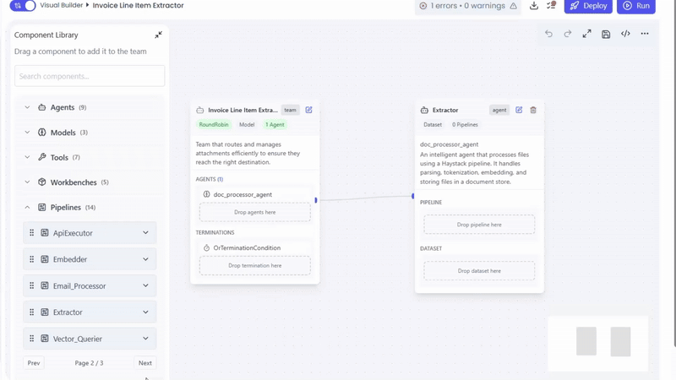Collapse the Pipelines section

pyautogui.click(x=27, y=208)
